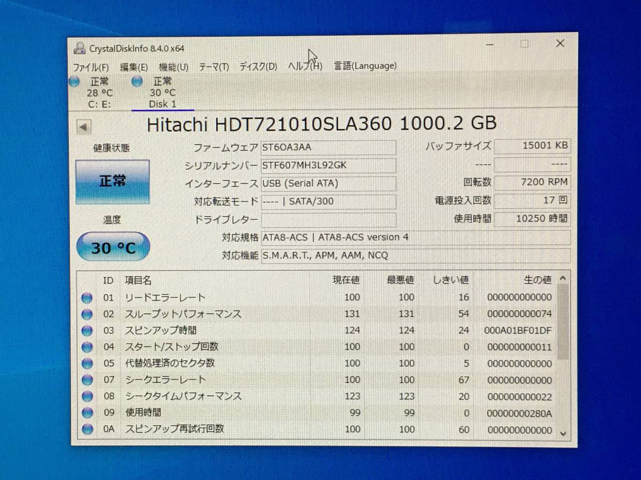Select the 代替処理済のセクタ数 attribute name
641x480 pixels.
click(170, 363)
